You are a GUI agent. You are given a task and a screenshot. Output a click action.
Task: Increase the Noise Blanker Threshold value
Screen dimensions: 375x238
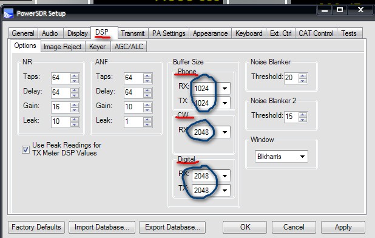pos(303,76)
